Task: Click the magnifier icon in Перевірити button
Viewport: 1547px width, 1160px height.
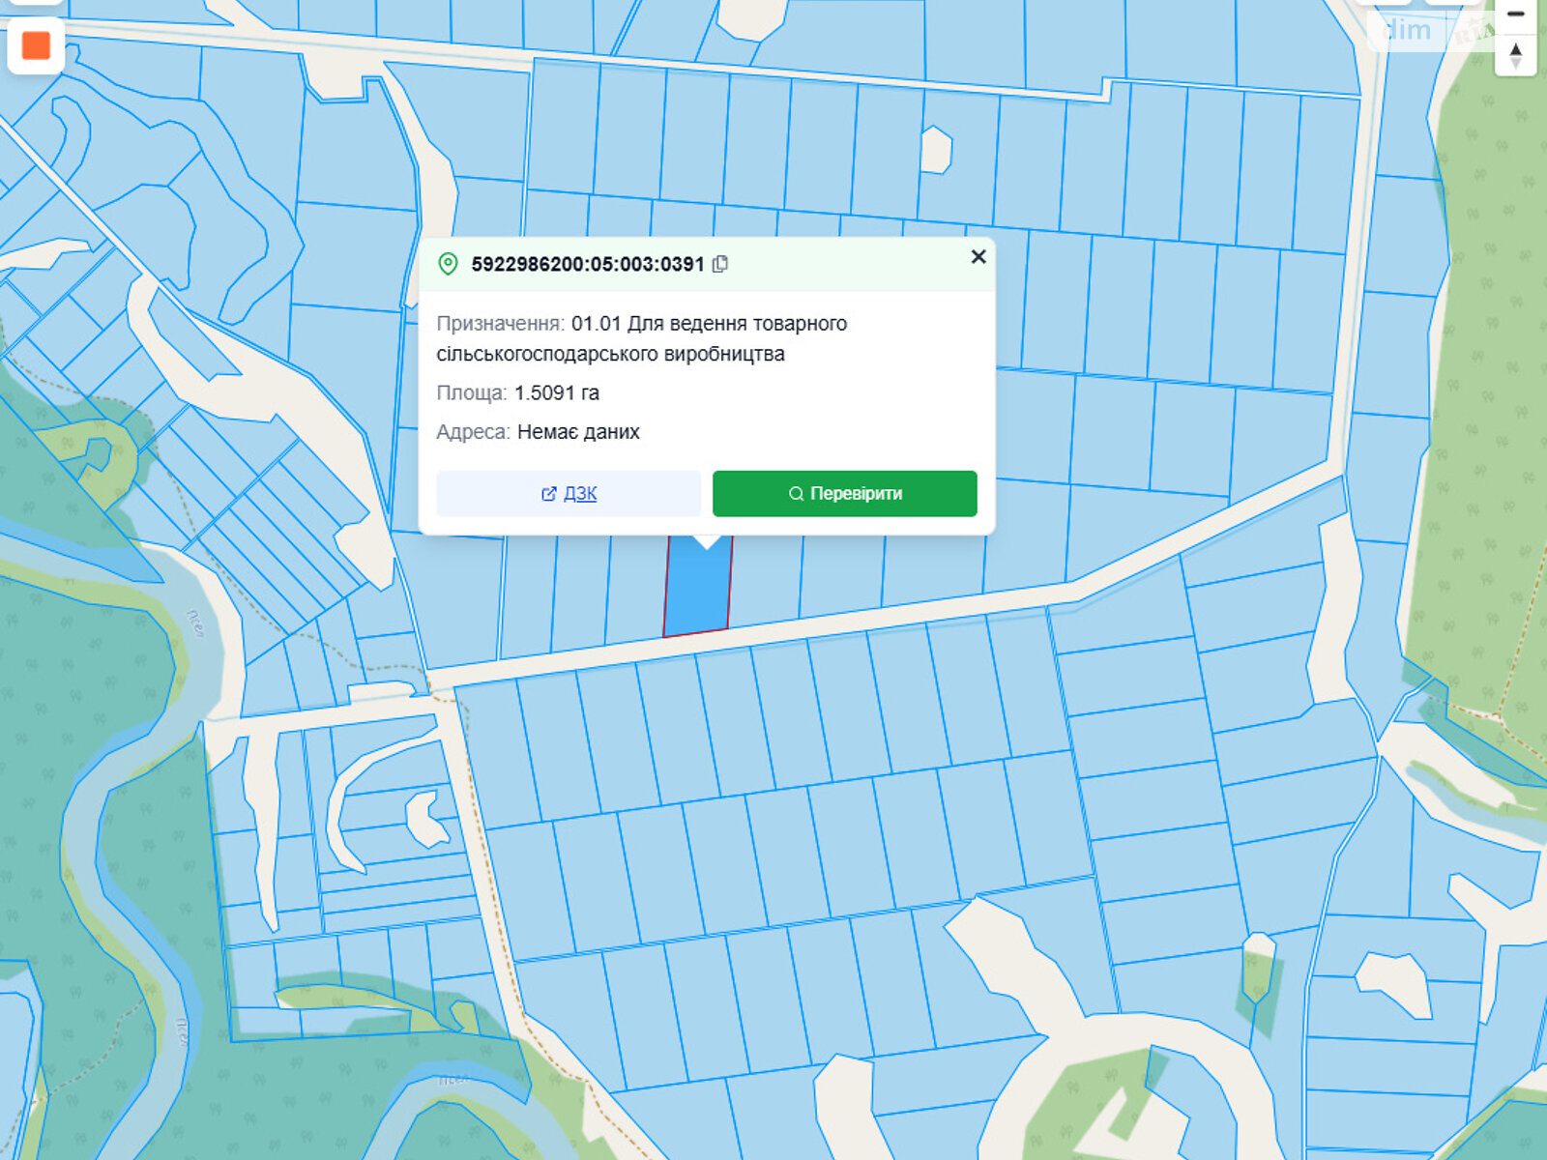Action: 796,494
